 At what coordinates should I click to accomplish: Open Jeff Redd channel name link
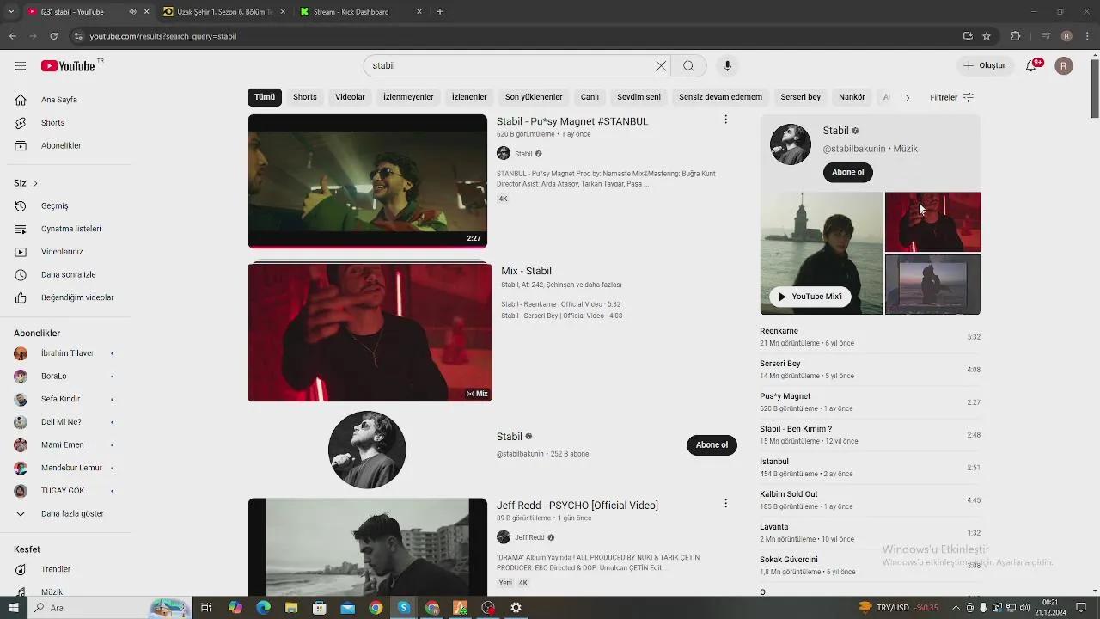(x=529, y=537)
